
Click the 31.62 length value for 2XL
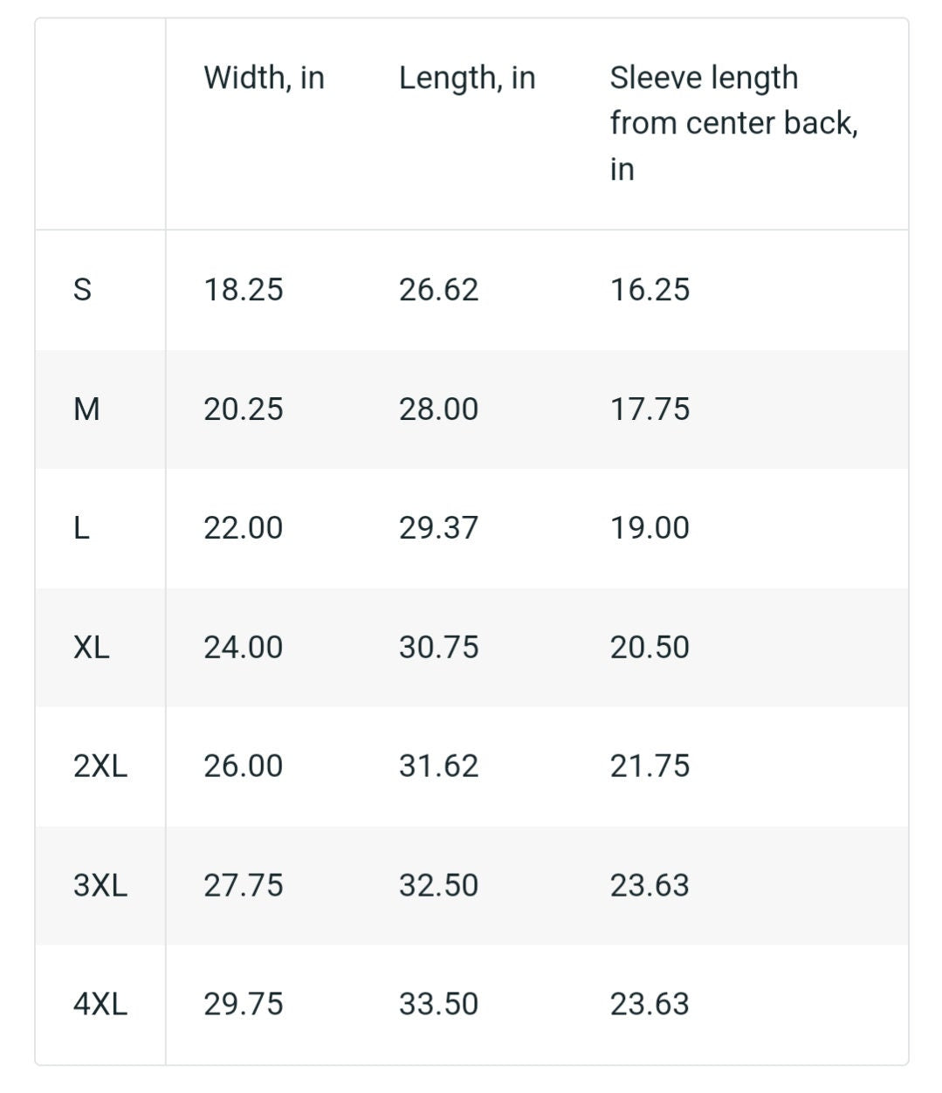[x=439, y=766]
